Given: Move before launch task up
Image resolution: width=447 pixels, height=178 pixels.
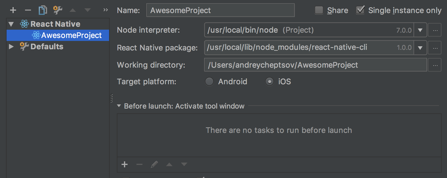Looking at the screenshot, I should 169,164.
